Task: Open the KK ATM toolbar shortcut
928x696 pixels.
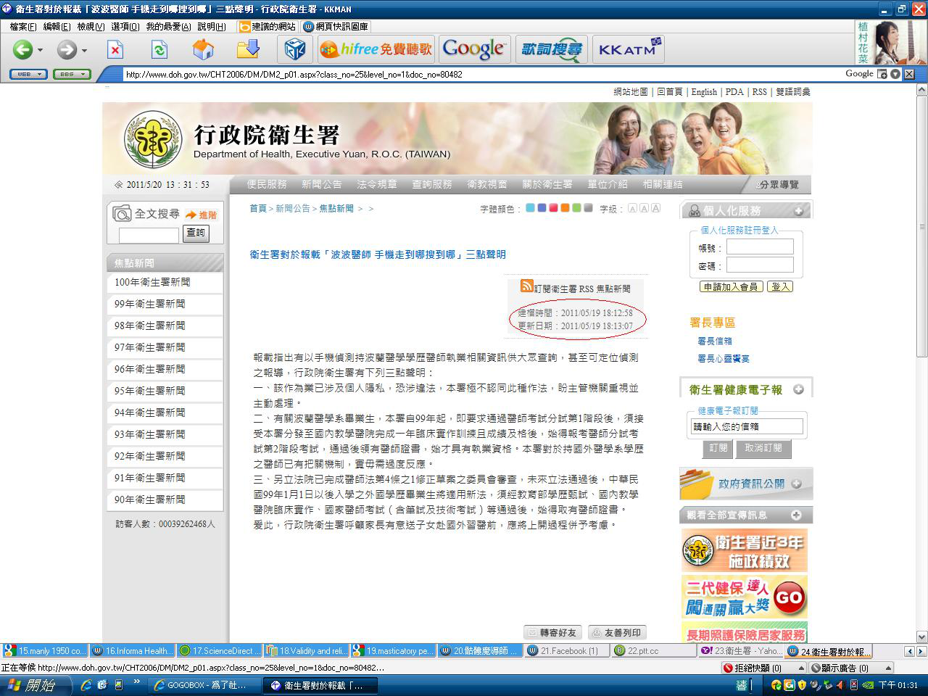Action: (x=628, y=49)
